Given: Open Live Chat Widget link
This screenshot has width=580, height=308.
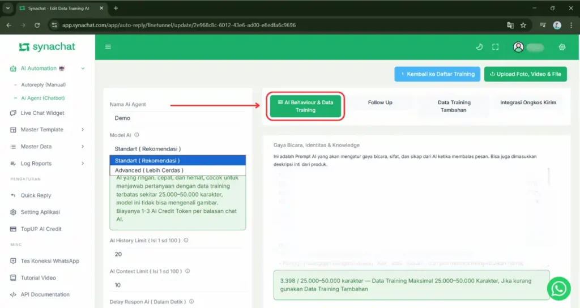Looking at the screenshot, I should pyautogui.click(x=42, y=113).
